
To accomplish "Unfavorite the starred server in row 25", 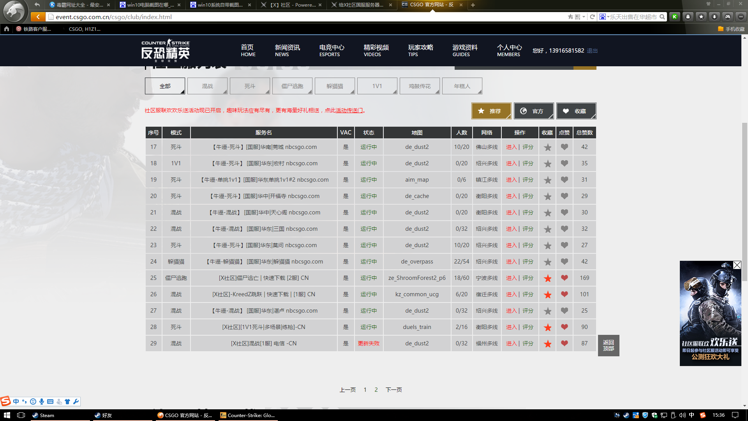I will (547, 278).
